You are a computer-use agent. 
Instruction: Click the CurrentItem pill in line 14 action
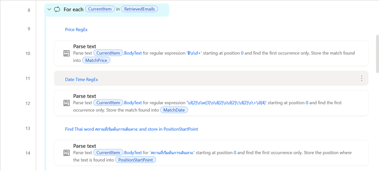pos(108,153)
